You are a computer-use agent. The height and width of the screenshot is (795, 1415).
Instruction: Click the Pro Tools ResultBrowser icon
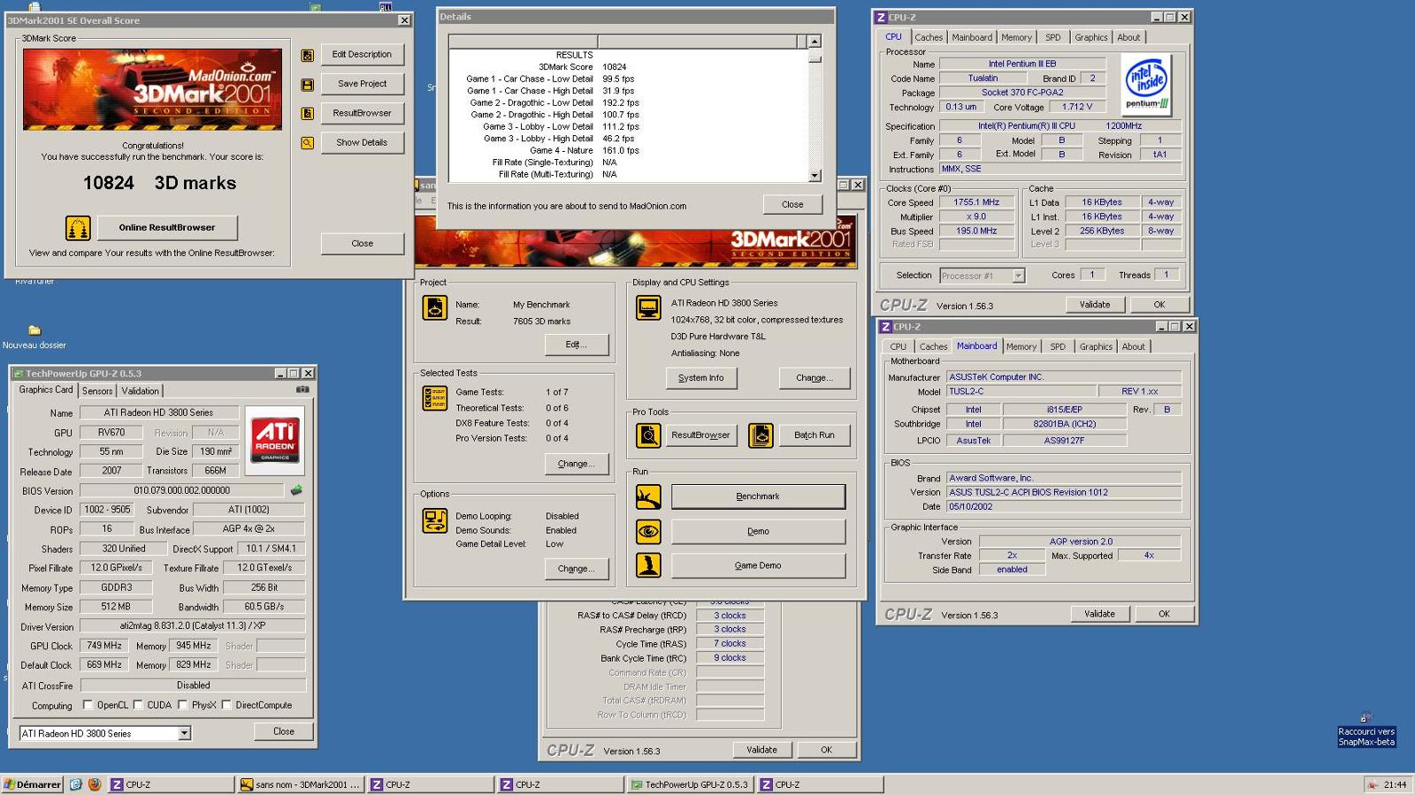coord(648,435)
